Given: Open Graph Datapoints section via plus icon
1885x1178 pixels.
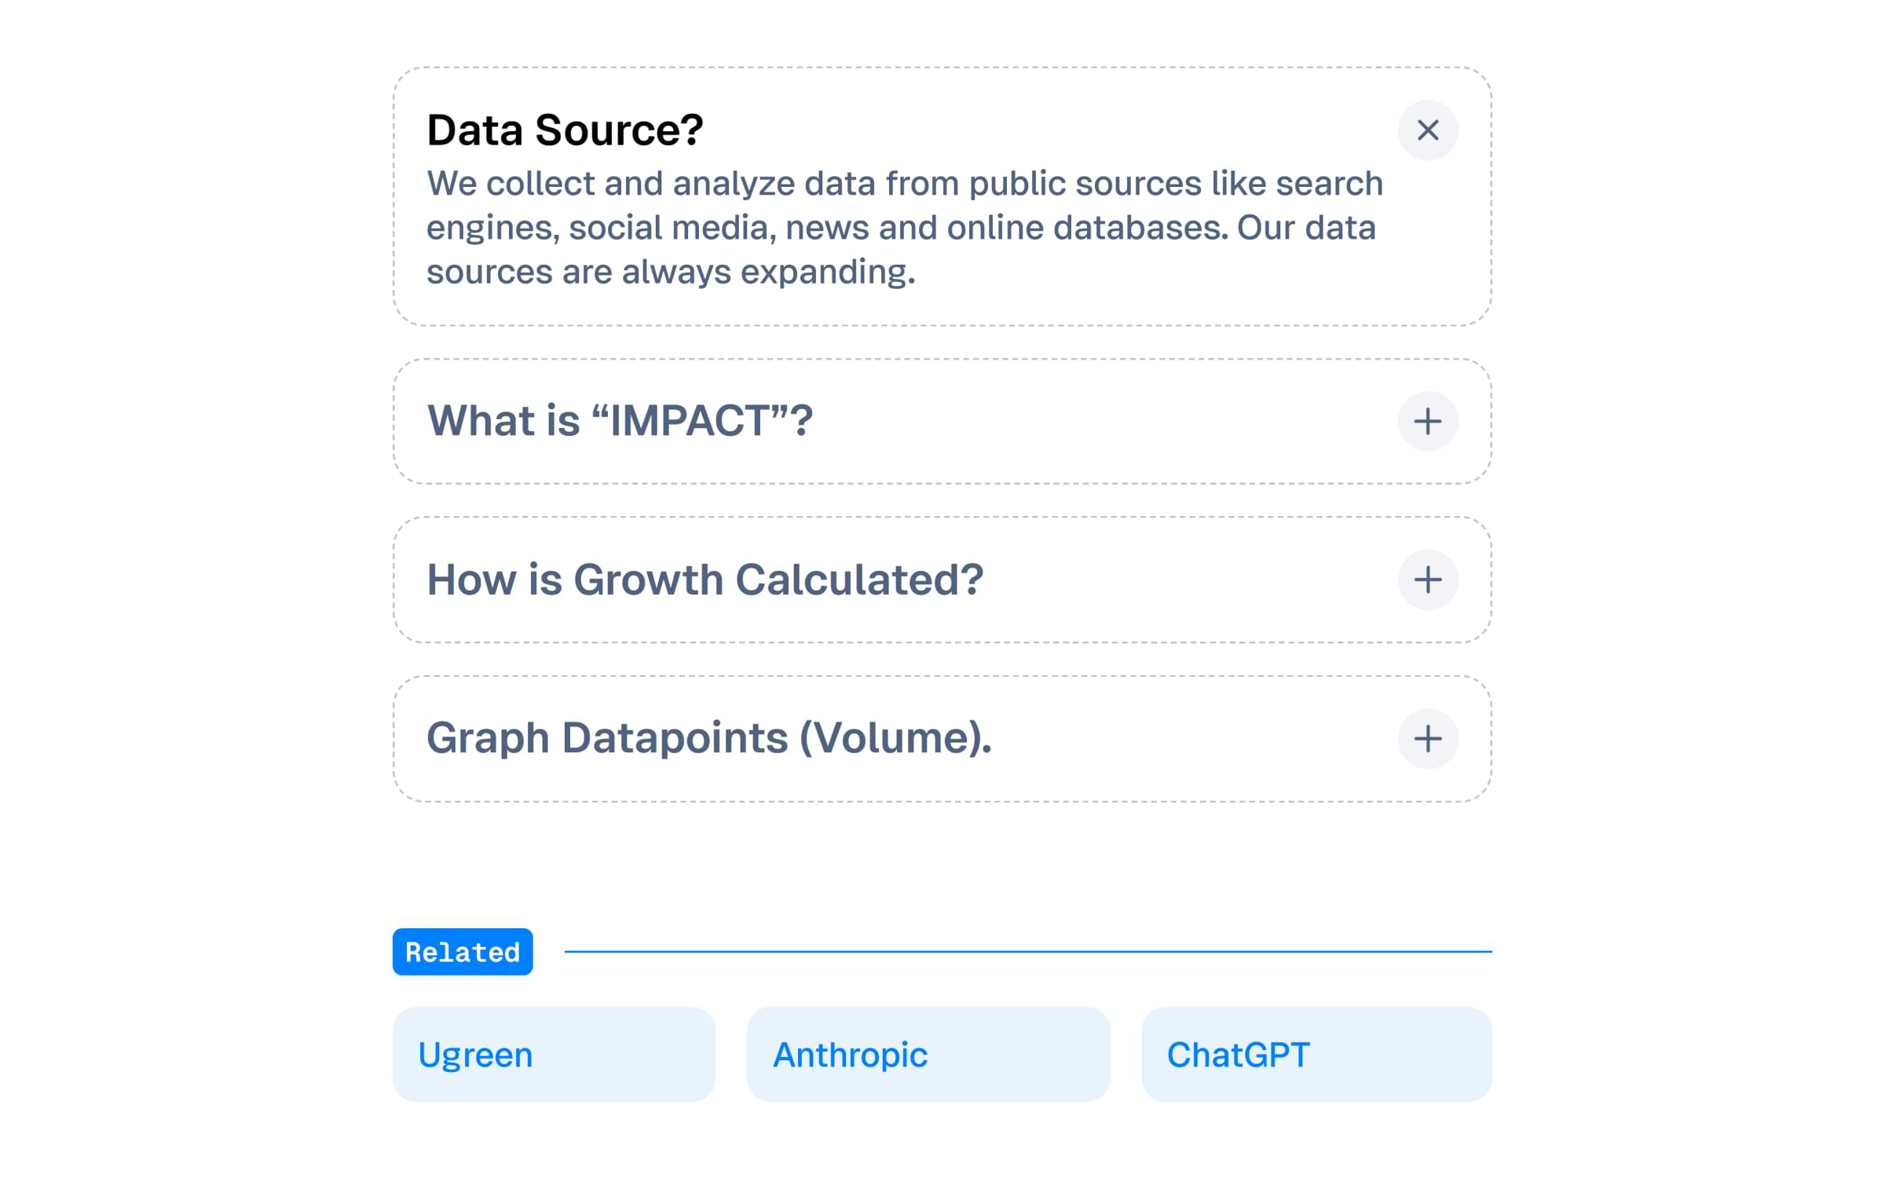Looking at the screenshot, I should [x=1428, y=739].
